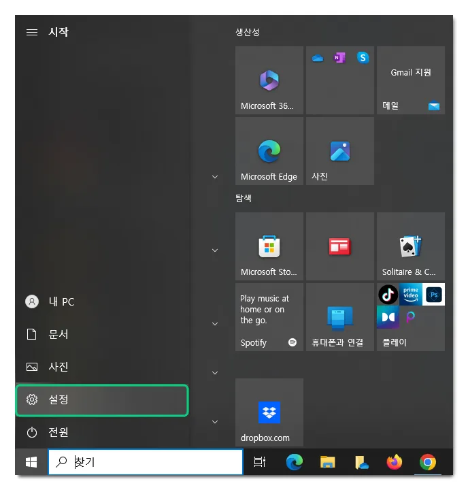Open File Explorer from the taskbar
This screenshot has width=468, height=490.
click(x=327, y=462)
